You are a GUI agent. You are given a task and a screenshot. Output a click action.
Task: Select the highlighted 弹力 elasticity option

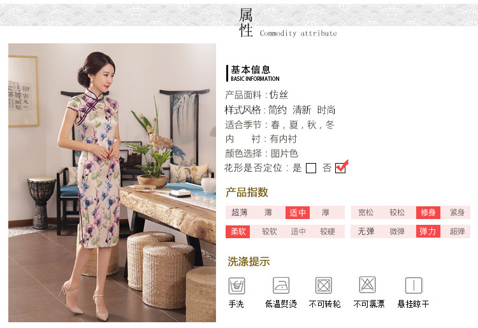pos(428,232)
